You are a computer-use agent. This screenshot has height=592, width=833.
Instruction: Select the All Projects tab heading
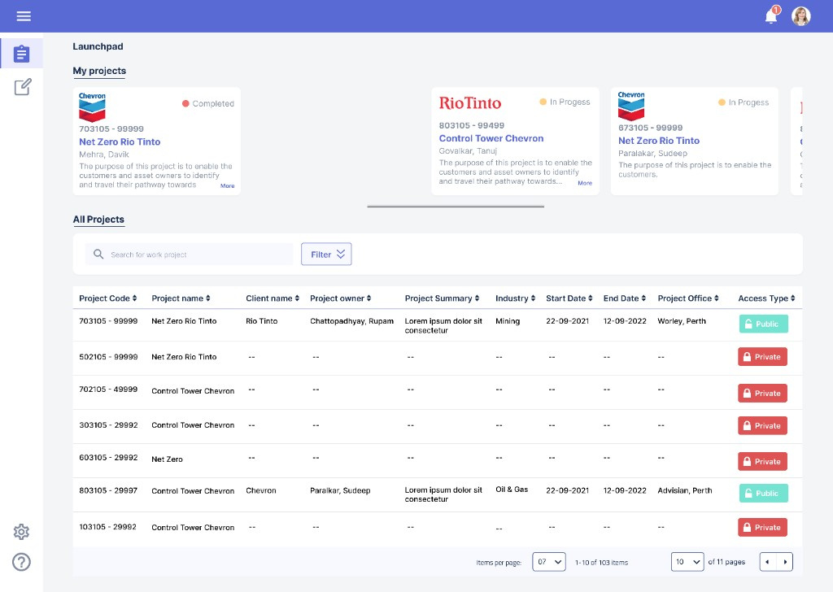(x=98, y=220)
